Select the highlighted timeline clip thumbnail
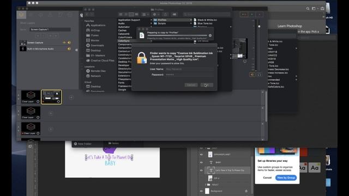349x196 pixels. pyautogui.click(x=51, y=97)
